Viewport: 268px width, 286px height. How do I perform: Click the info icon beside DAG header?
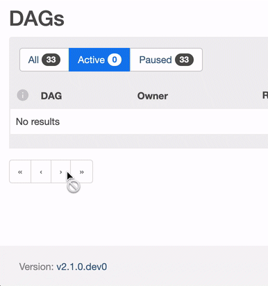pos(23,95)
